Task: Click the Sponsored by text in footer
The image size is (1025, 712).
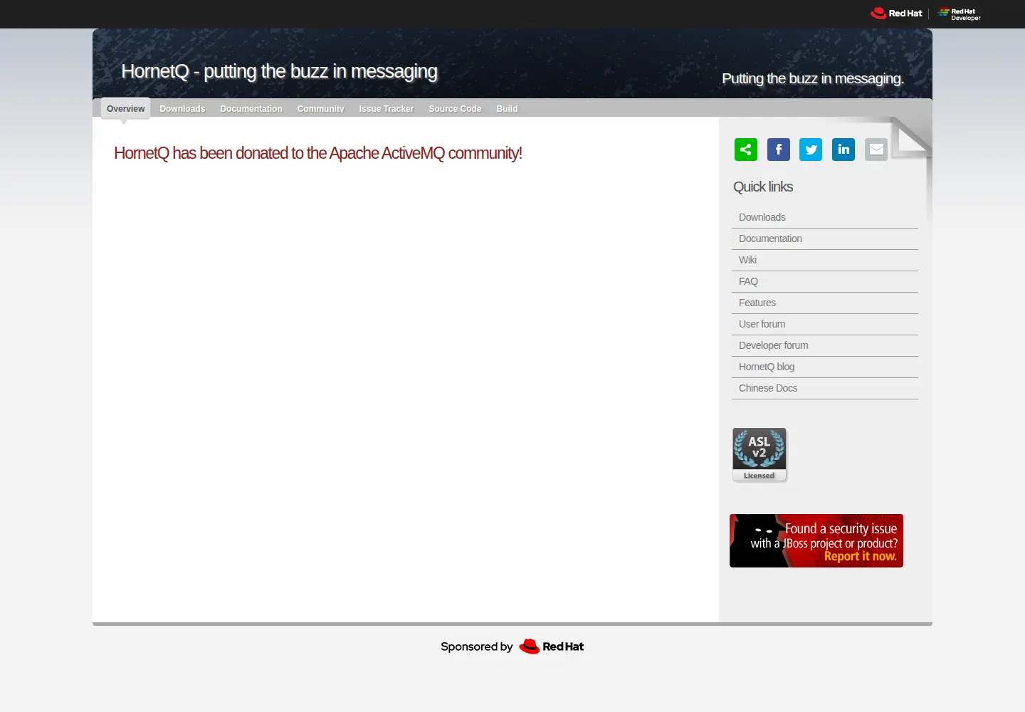Action: pos(476,646)
